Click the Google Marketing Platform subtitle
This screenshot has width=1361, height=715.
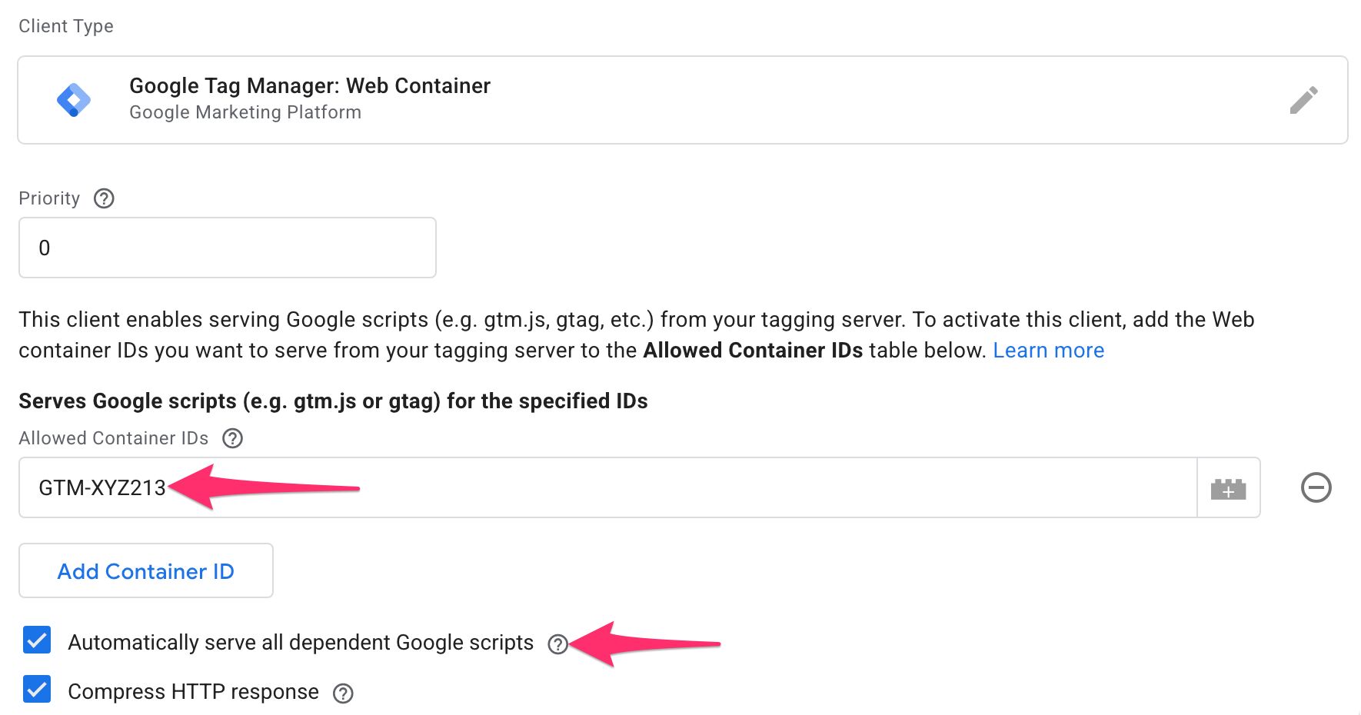(x=245, y=112)
